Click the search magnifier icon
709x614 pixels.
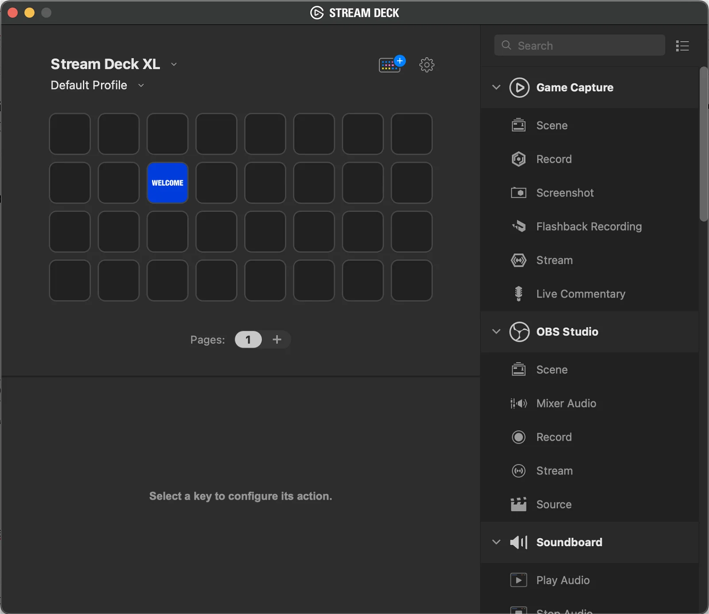506,45
